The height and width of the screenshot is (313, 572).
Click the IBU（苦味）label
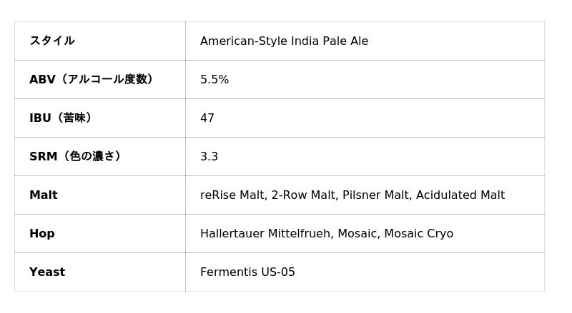[x=60, y=118]
